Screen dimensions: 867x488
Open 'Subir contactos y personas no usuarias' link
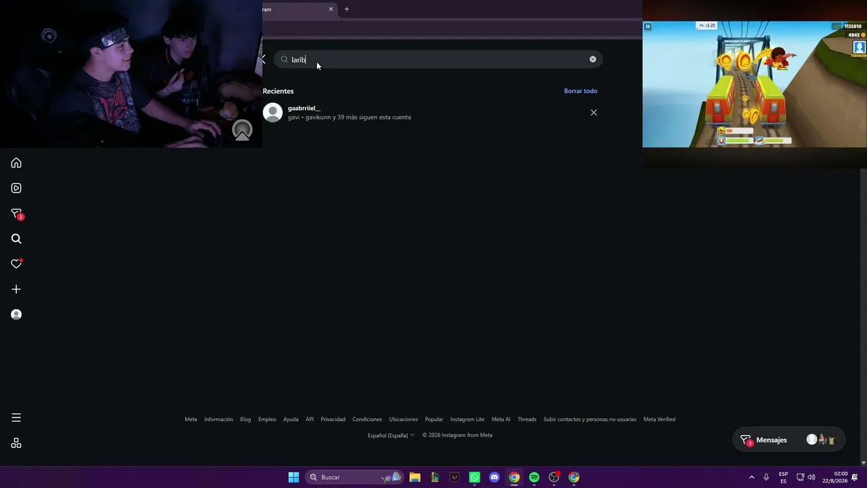pos(590,420)
